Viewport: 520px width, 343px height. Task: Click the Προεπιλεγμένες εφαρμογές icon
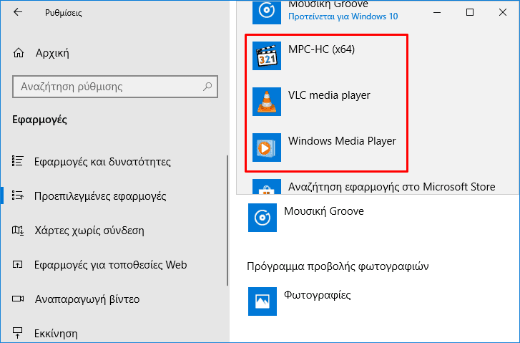click(x=18, y=195)
